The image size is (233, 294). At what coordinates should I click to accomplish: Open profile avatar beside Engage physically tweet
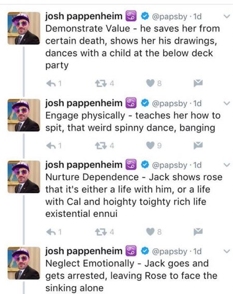pyautogui.click(x=24, y=115)
